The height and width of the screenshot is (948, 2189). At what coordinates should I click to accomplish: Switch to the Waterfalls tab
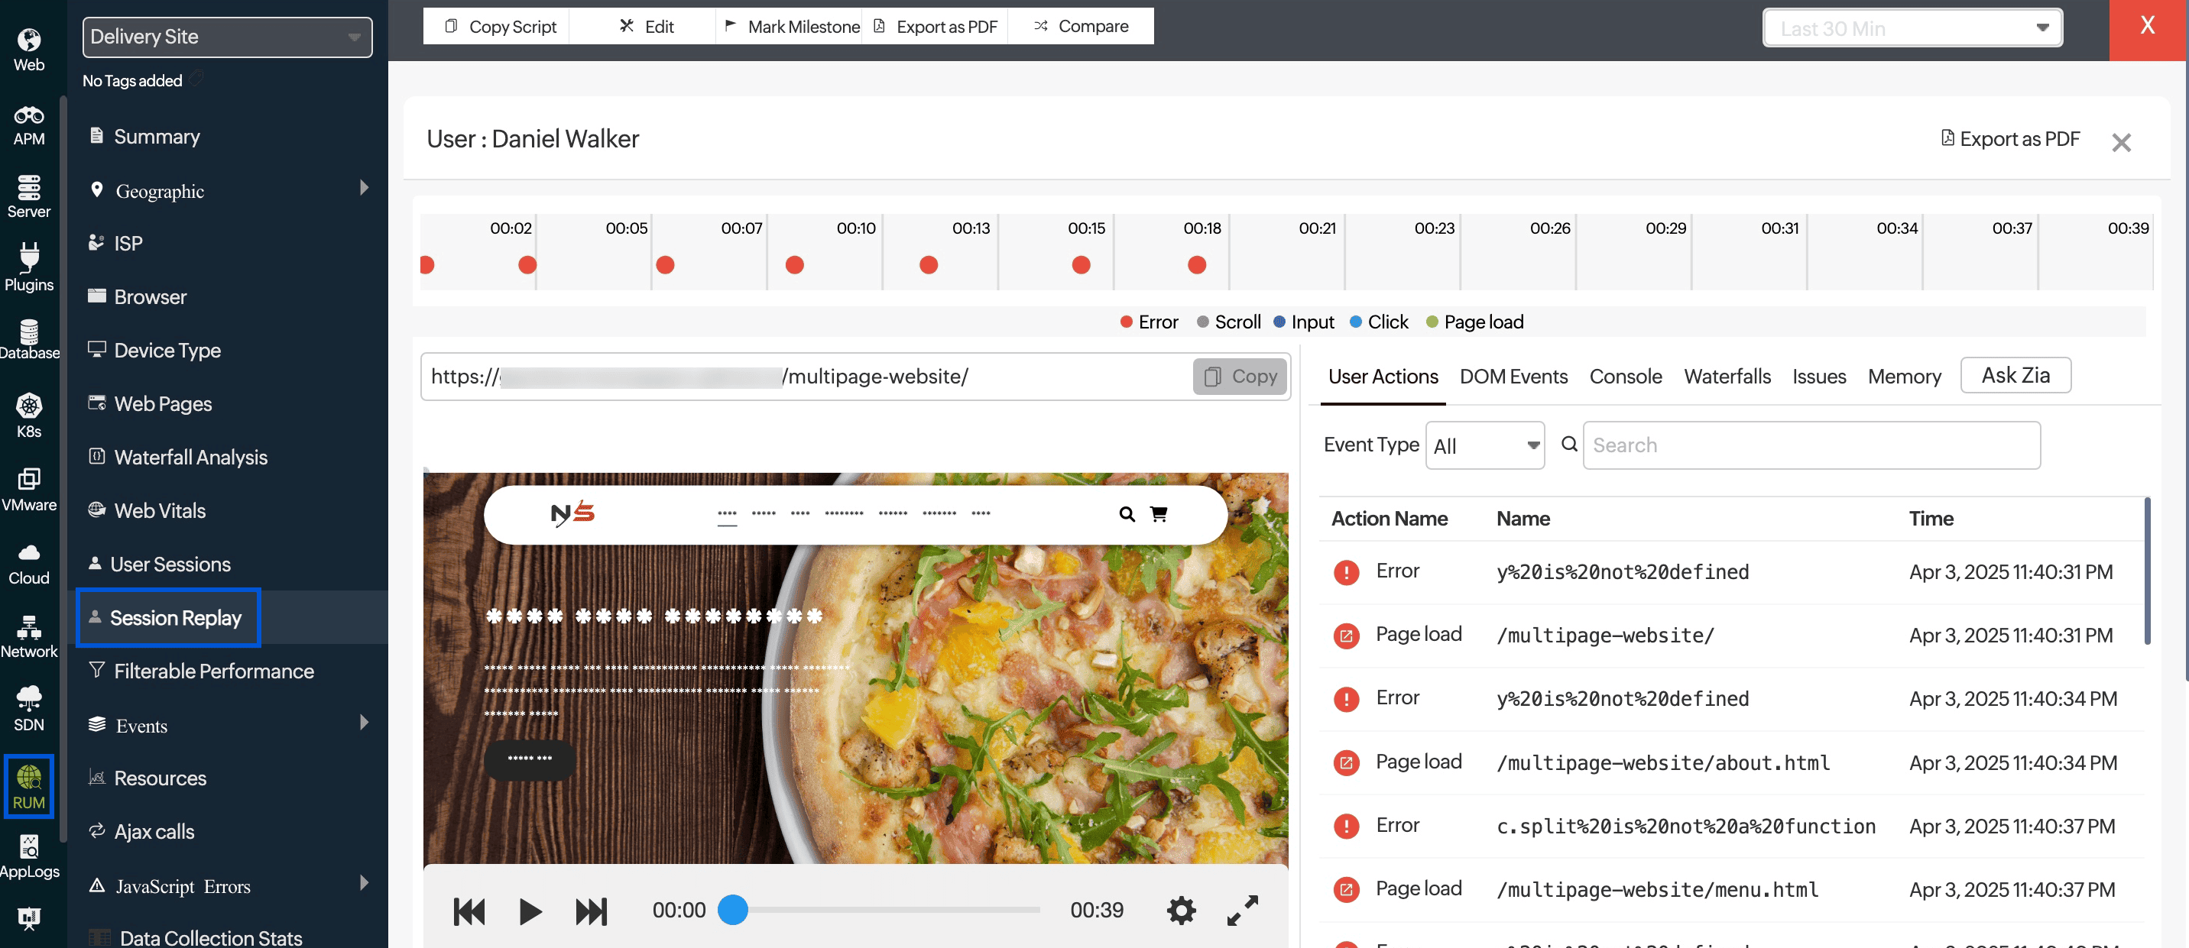[x=1727, y=377]
